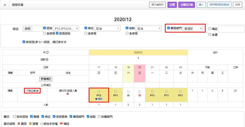Click the 管理部 label in day 17 cell
The image size is (245, 127).
(99, 99)
